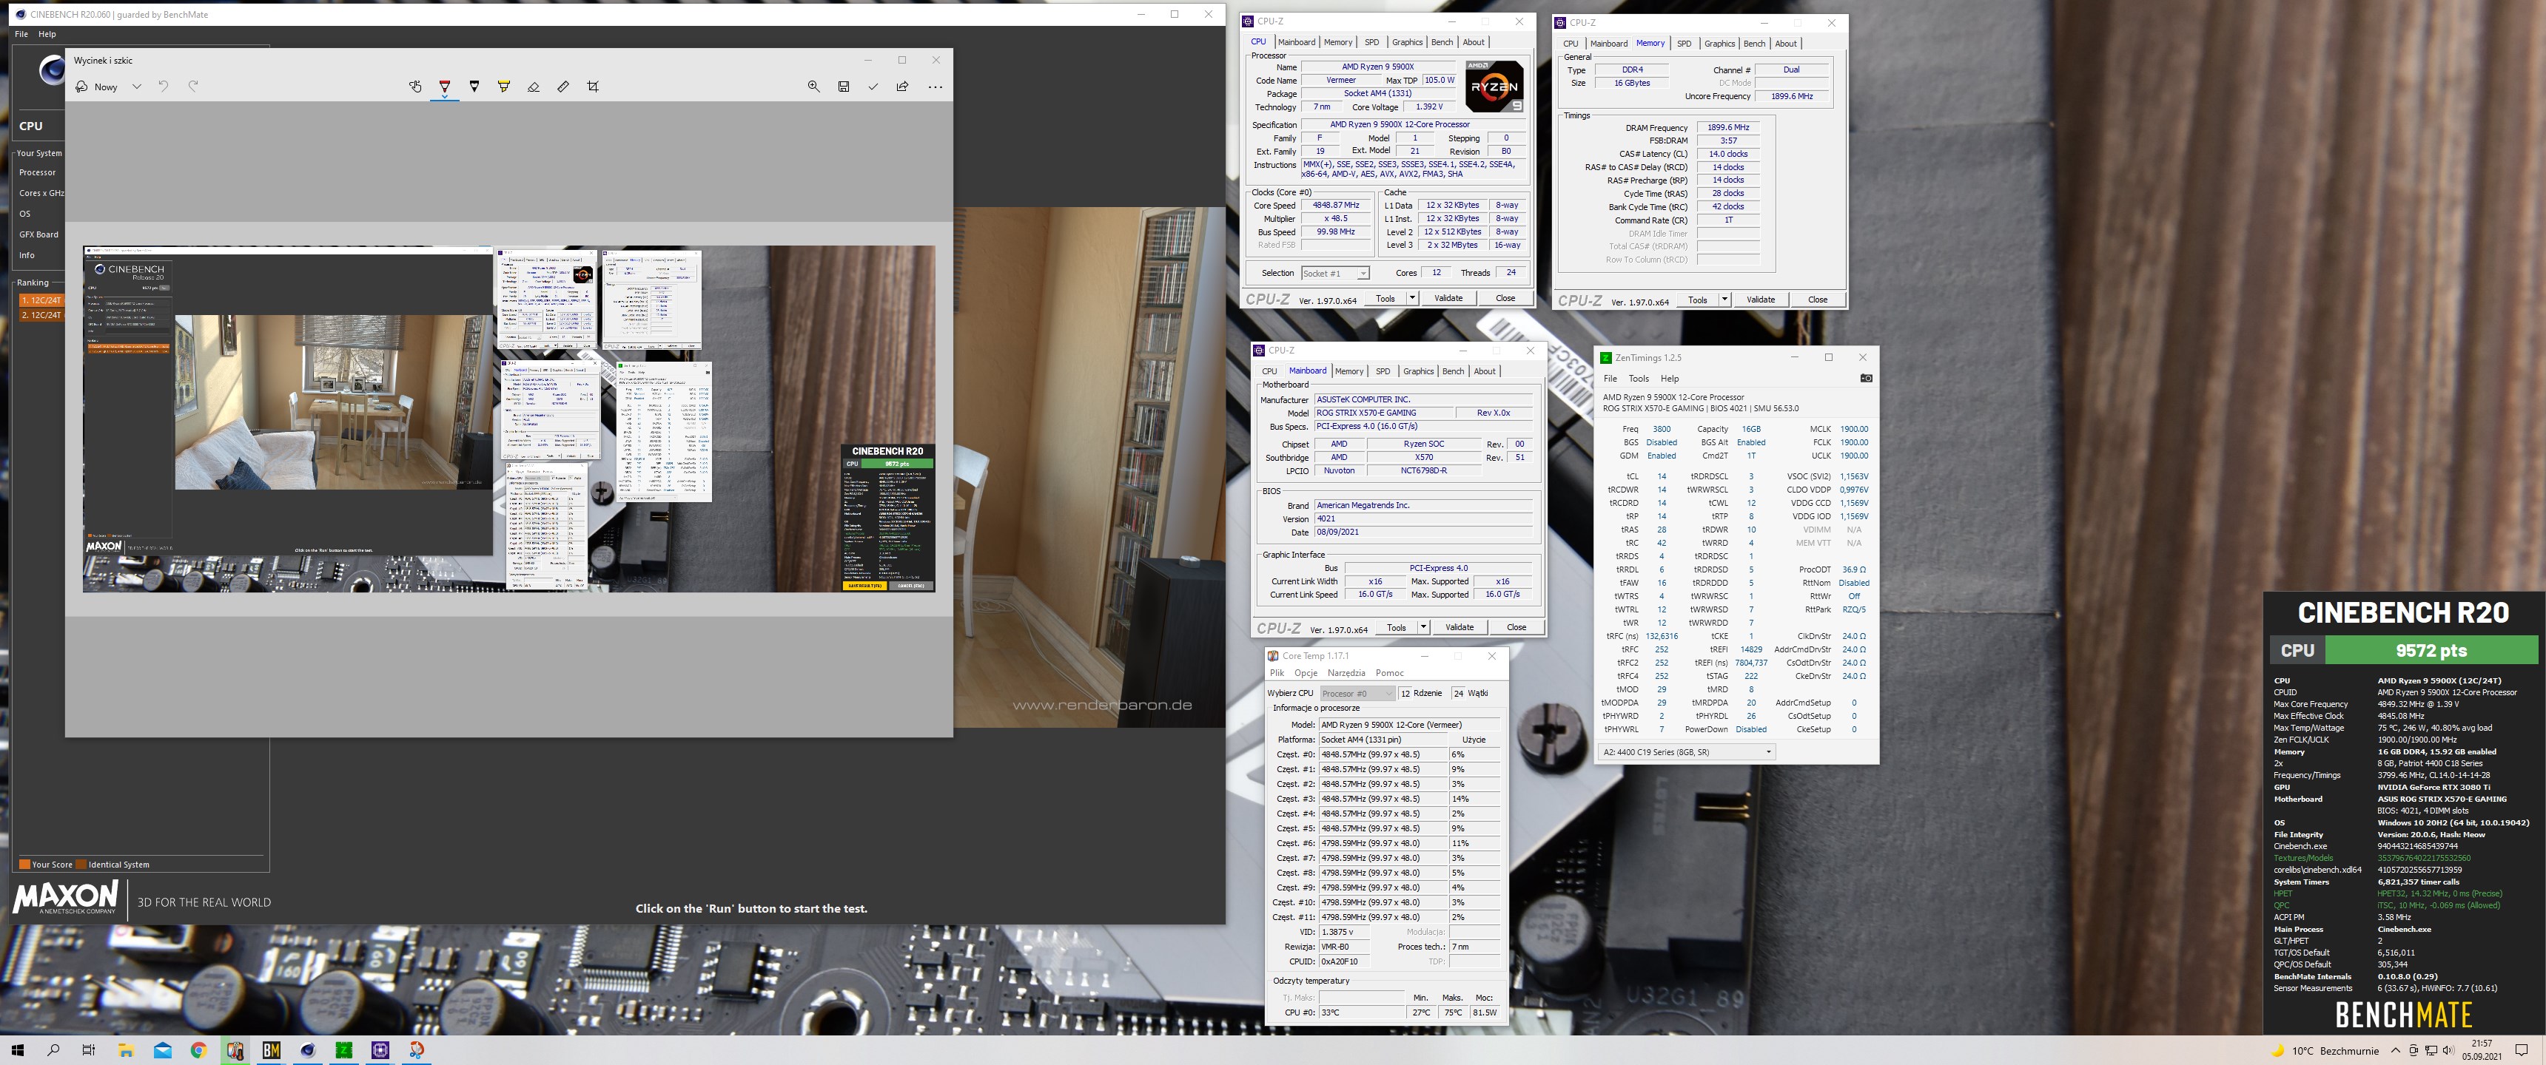Click Close in the CPU-Z Memory-tab window
2546x1065 pixels.
[x=1818, y=300]
